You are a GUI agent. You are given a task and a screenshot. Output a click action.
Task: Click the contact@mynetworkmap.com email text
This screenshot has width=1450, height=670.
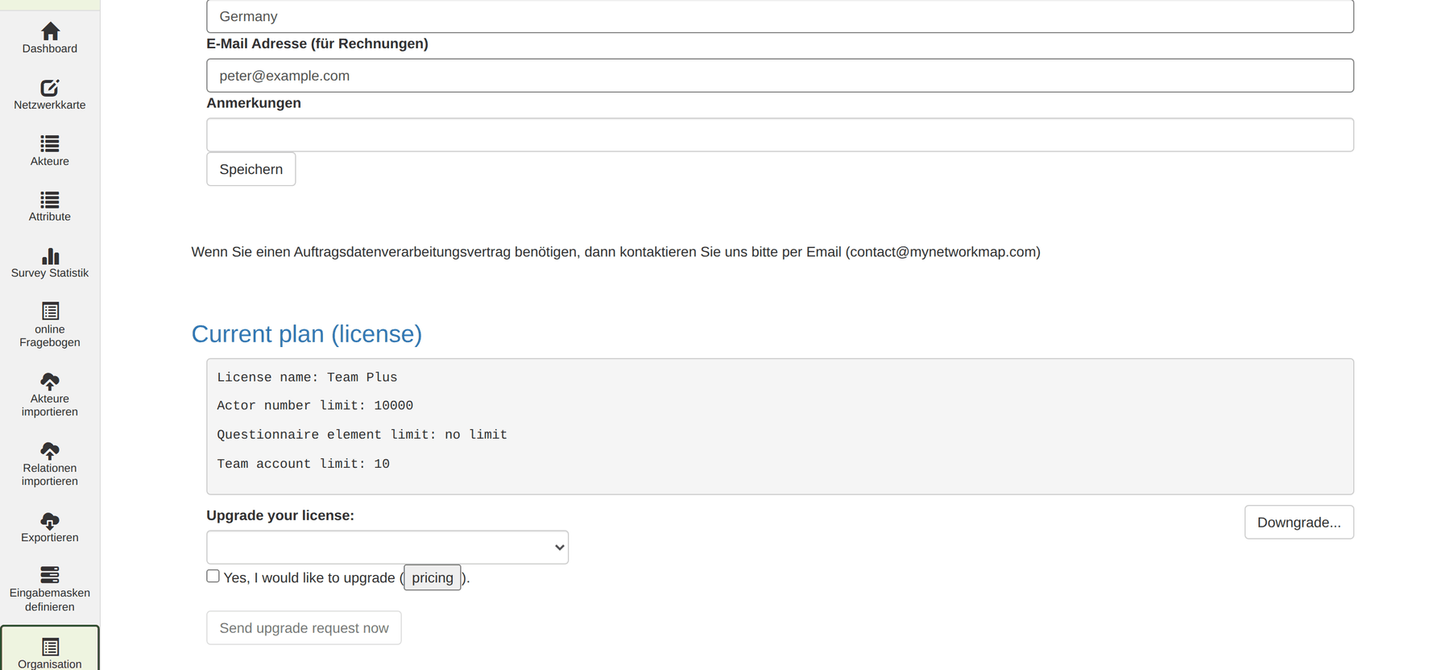(942, 252)
